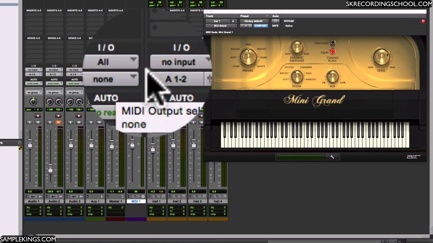Open the magnified MIDI input All dropdown
Viewport: 433px width, 243px height.
(x=111, y=62)
